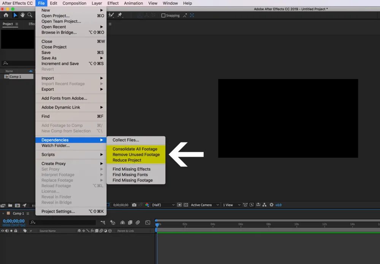Click the lock column header in timeline
Viewport: 380px width, 264px height.
click(x=16, y=231)
